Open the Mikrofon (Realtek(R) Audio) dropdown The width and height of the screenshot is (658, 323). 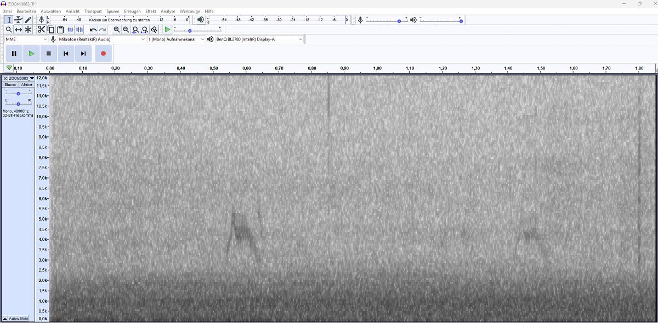click(x=102, y=39)
